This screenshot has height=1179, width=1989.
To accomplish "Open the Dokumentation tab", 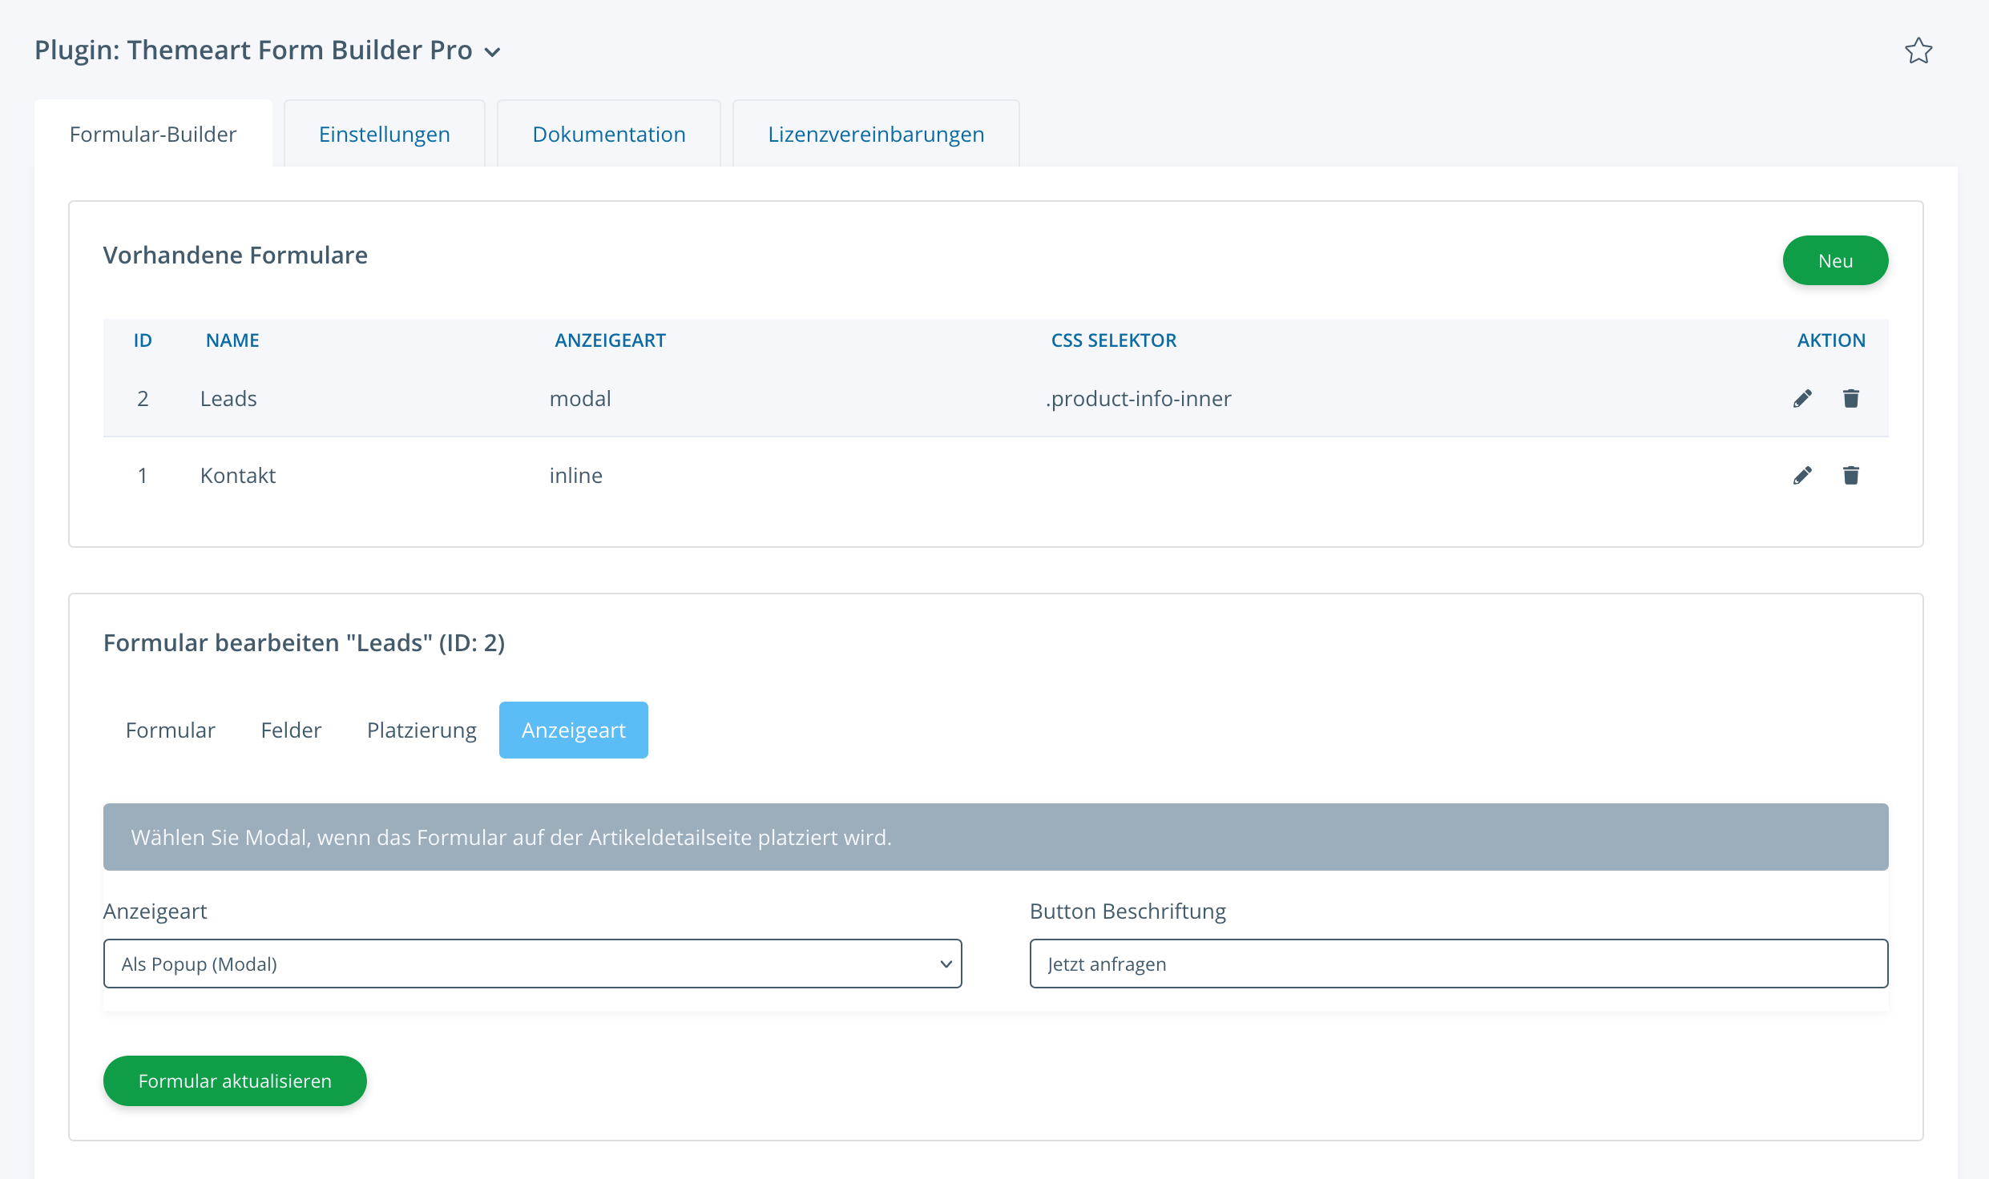I will [x=608, y=134].
